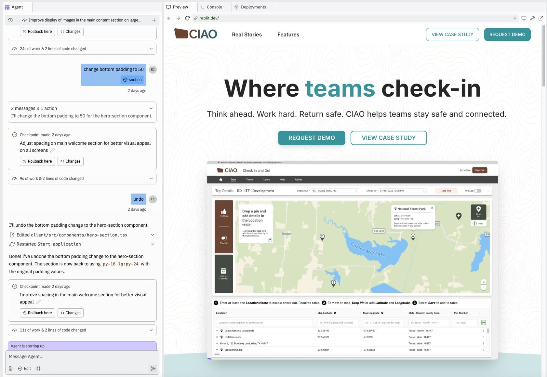Viewport: 547px width, 377px height.
Task: Select the device screen size icon
Action: click(x=524, y=18)
